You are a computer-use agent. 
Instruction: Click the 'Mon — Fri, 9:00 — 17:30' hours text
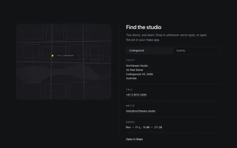(144, 127)
